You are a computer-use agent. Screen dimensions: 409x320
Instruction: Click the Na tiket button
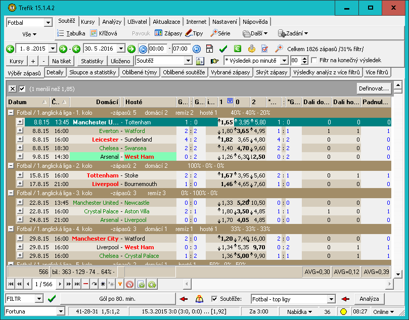(x=62, y=61)
